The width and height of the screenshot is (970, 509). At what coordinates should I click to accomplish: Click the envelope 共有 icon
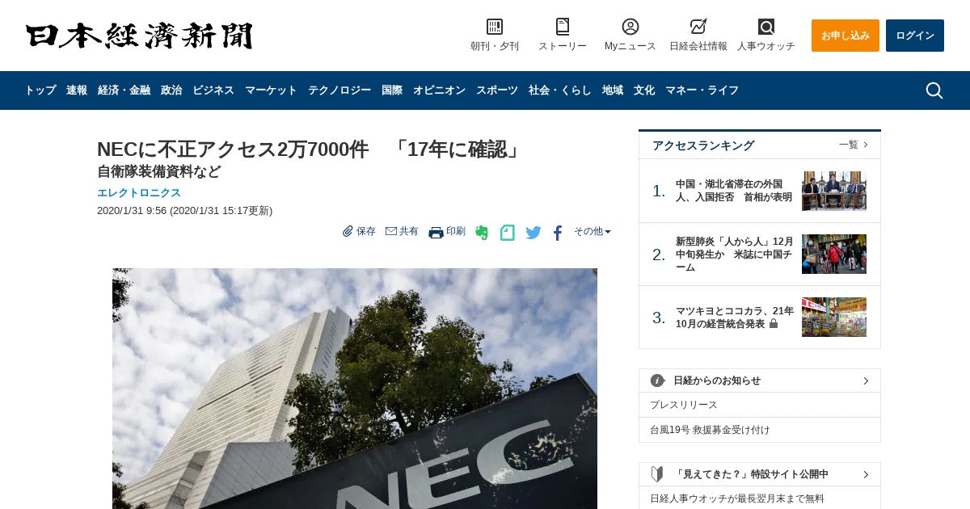391,231
